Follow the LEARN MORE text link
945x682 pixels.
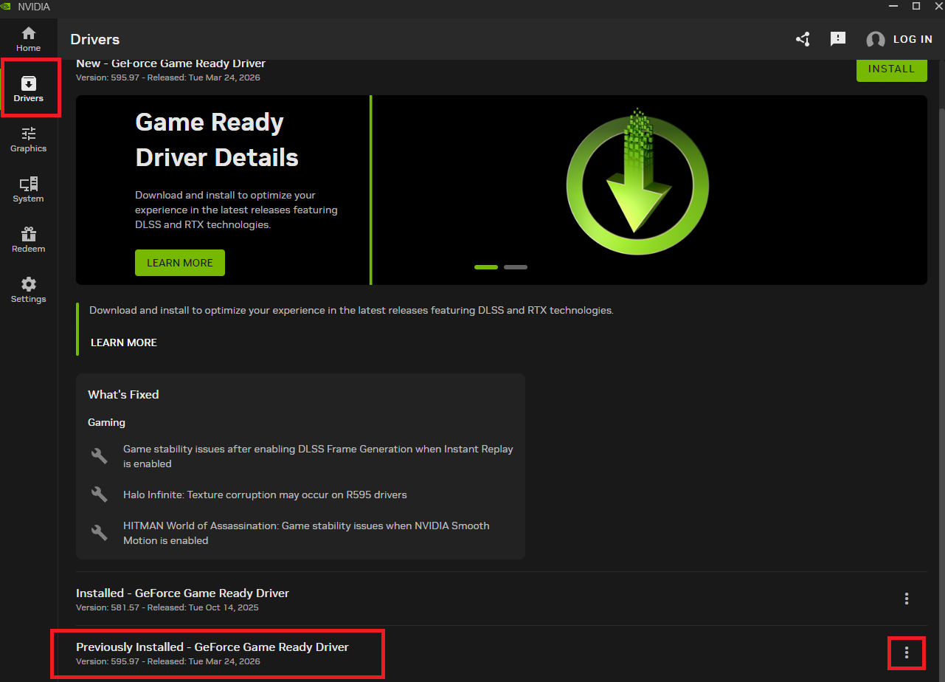coord(124,342)
